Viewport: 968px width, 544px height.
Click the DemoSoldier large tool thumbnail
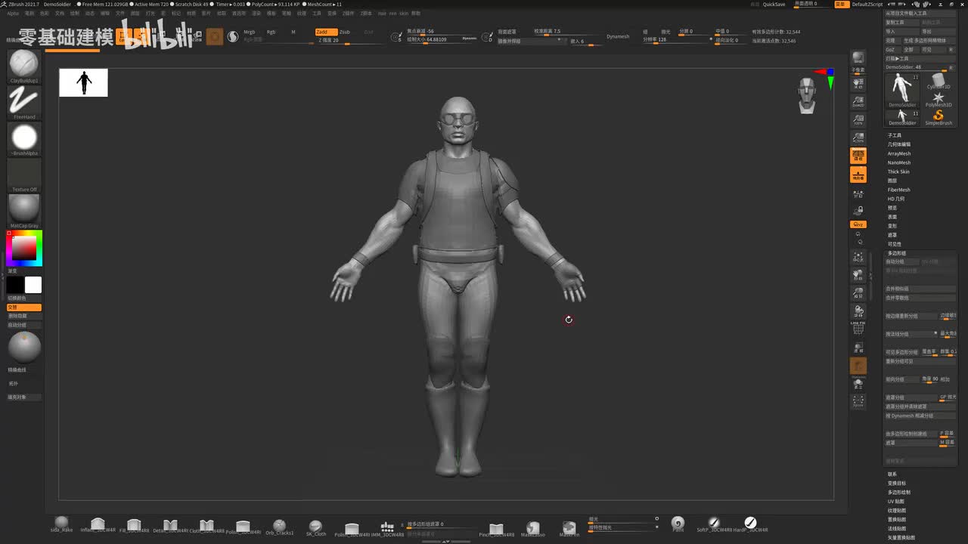tap(902, 90)
